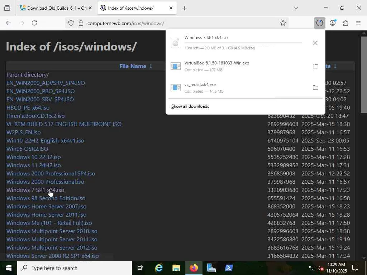Download Hiren's.BootCD.15.2.iso

35,116
